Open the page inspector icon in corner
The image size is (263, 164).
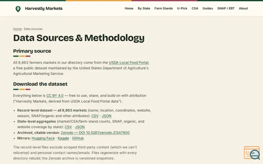pyautogui.click(x=252, y=153)
